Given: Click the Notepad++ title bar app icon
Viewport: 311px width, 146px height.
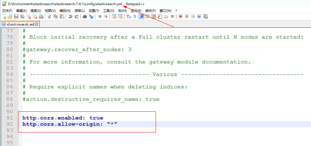Looking at the screenshot, I should click(4, 4).
